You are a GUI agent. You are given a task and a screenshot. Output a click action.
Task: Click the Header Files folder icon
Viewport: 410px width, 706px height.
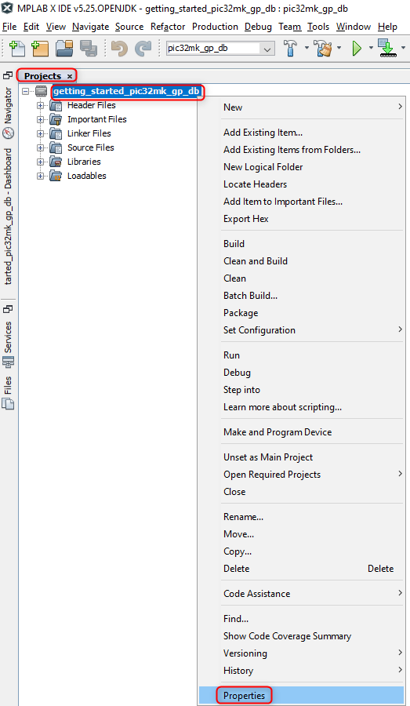click(56, 105)
